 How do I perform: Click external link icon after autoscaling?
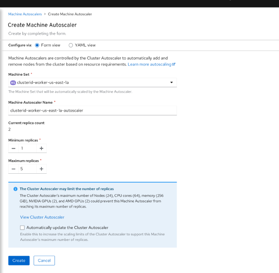[x=174, y=64]
